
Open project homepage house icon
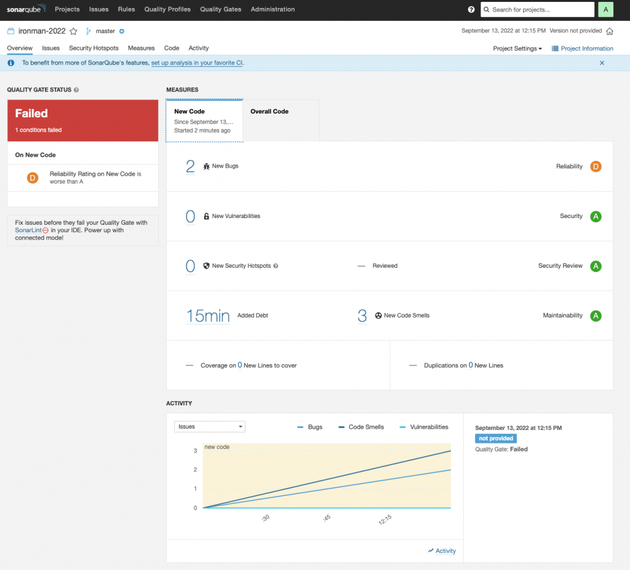coord(610,31)
